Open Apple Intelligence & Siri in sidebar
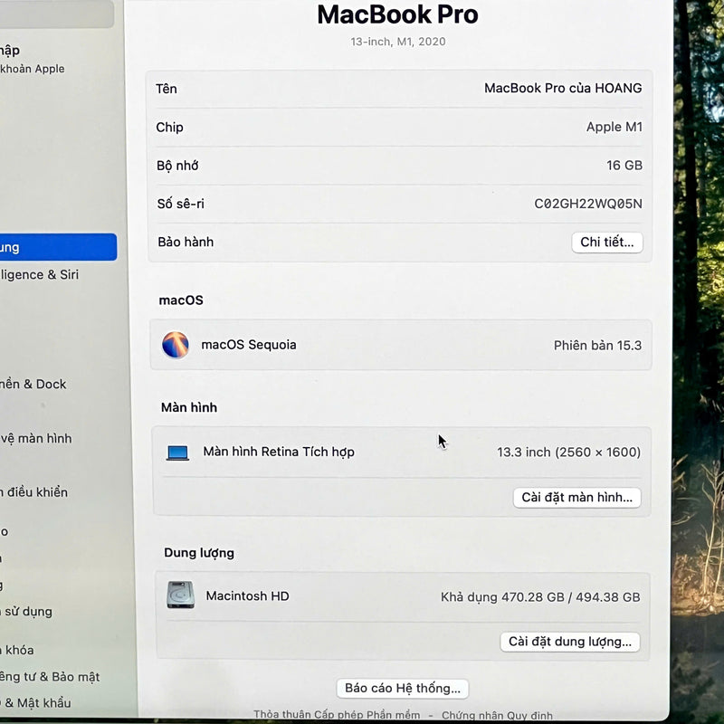The width and height of the screenshot is (724, 724). pyautogui.click(x=41, y=275)
